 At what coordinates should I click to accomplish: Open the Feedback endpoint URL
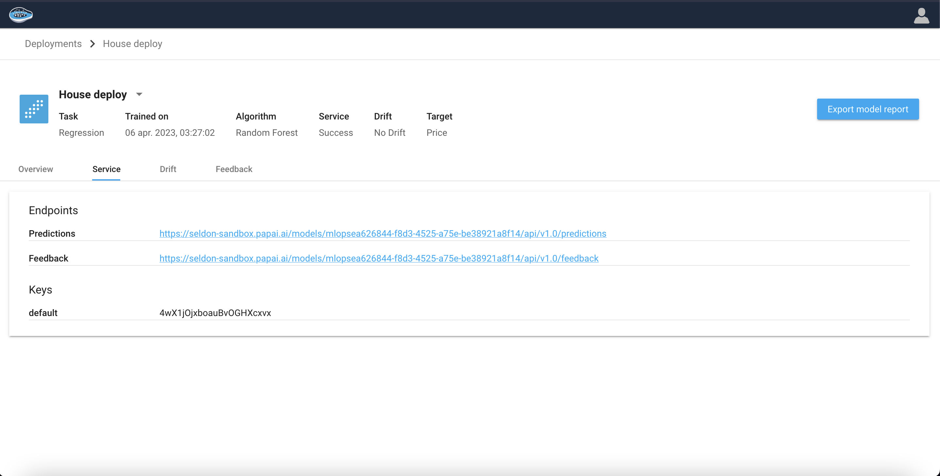379,258
